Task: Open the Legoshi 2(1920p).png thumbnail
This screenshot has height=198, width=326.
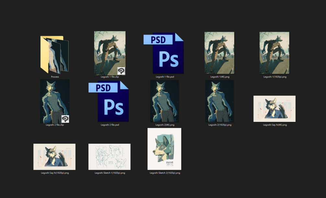Action: [x=220, y=101]
